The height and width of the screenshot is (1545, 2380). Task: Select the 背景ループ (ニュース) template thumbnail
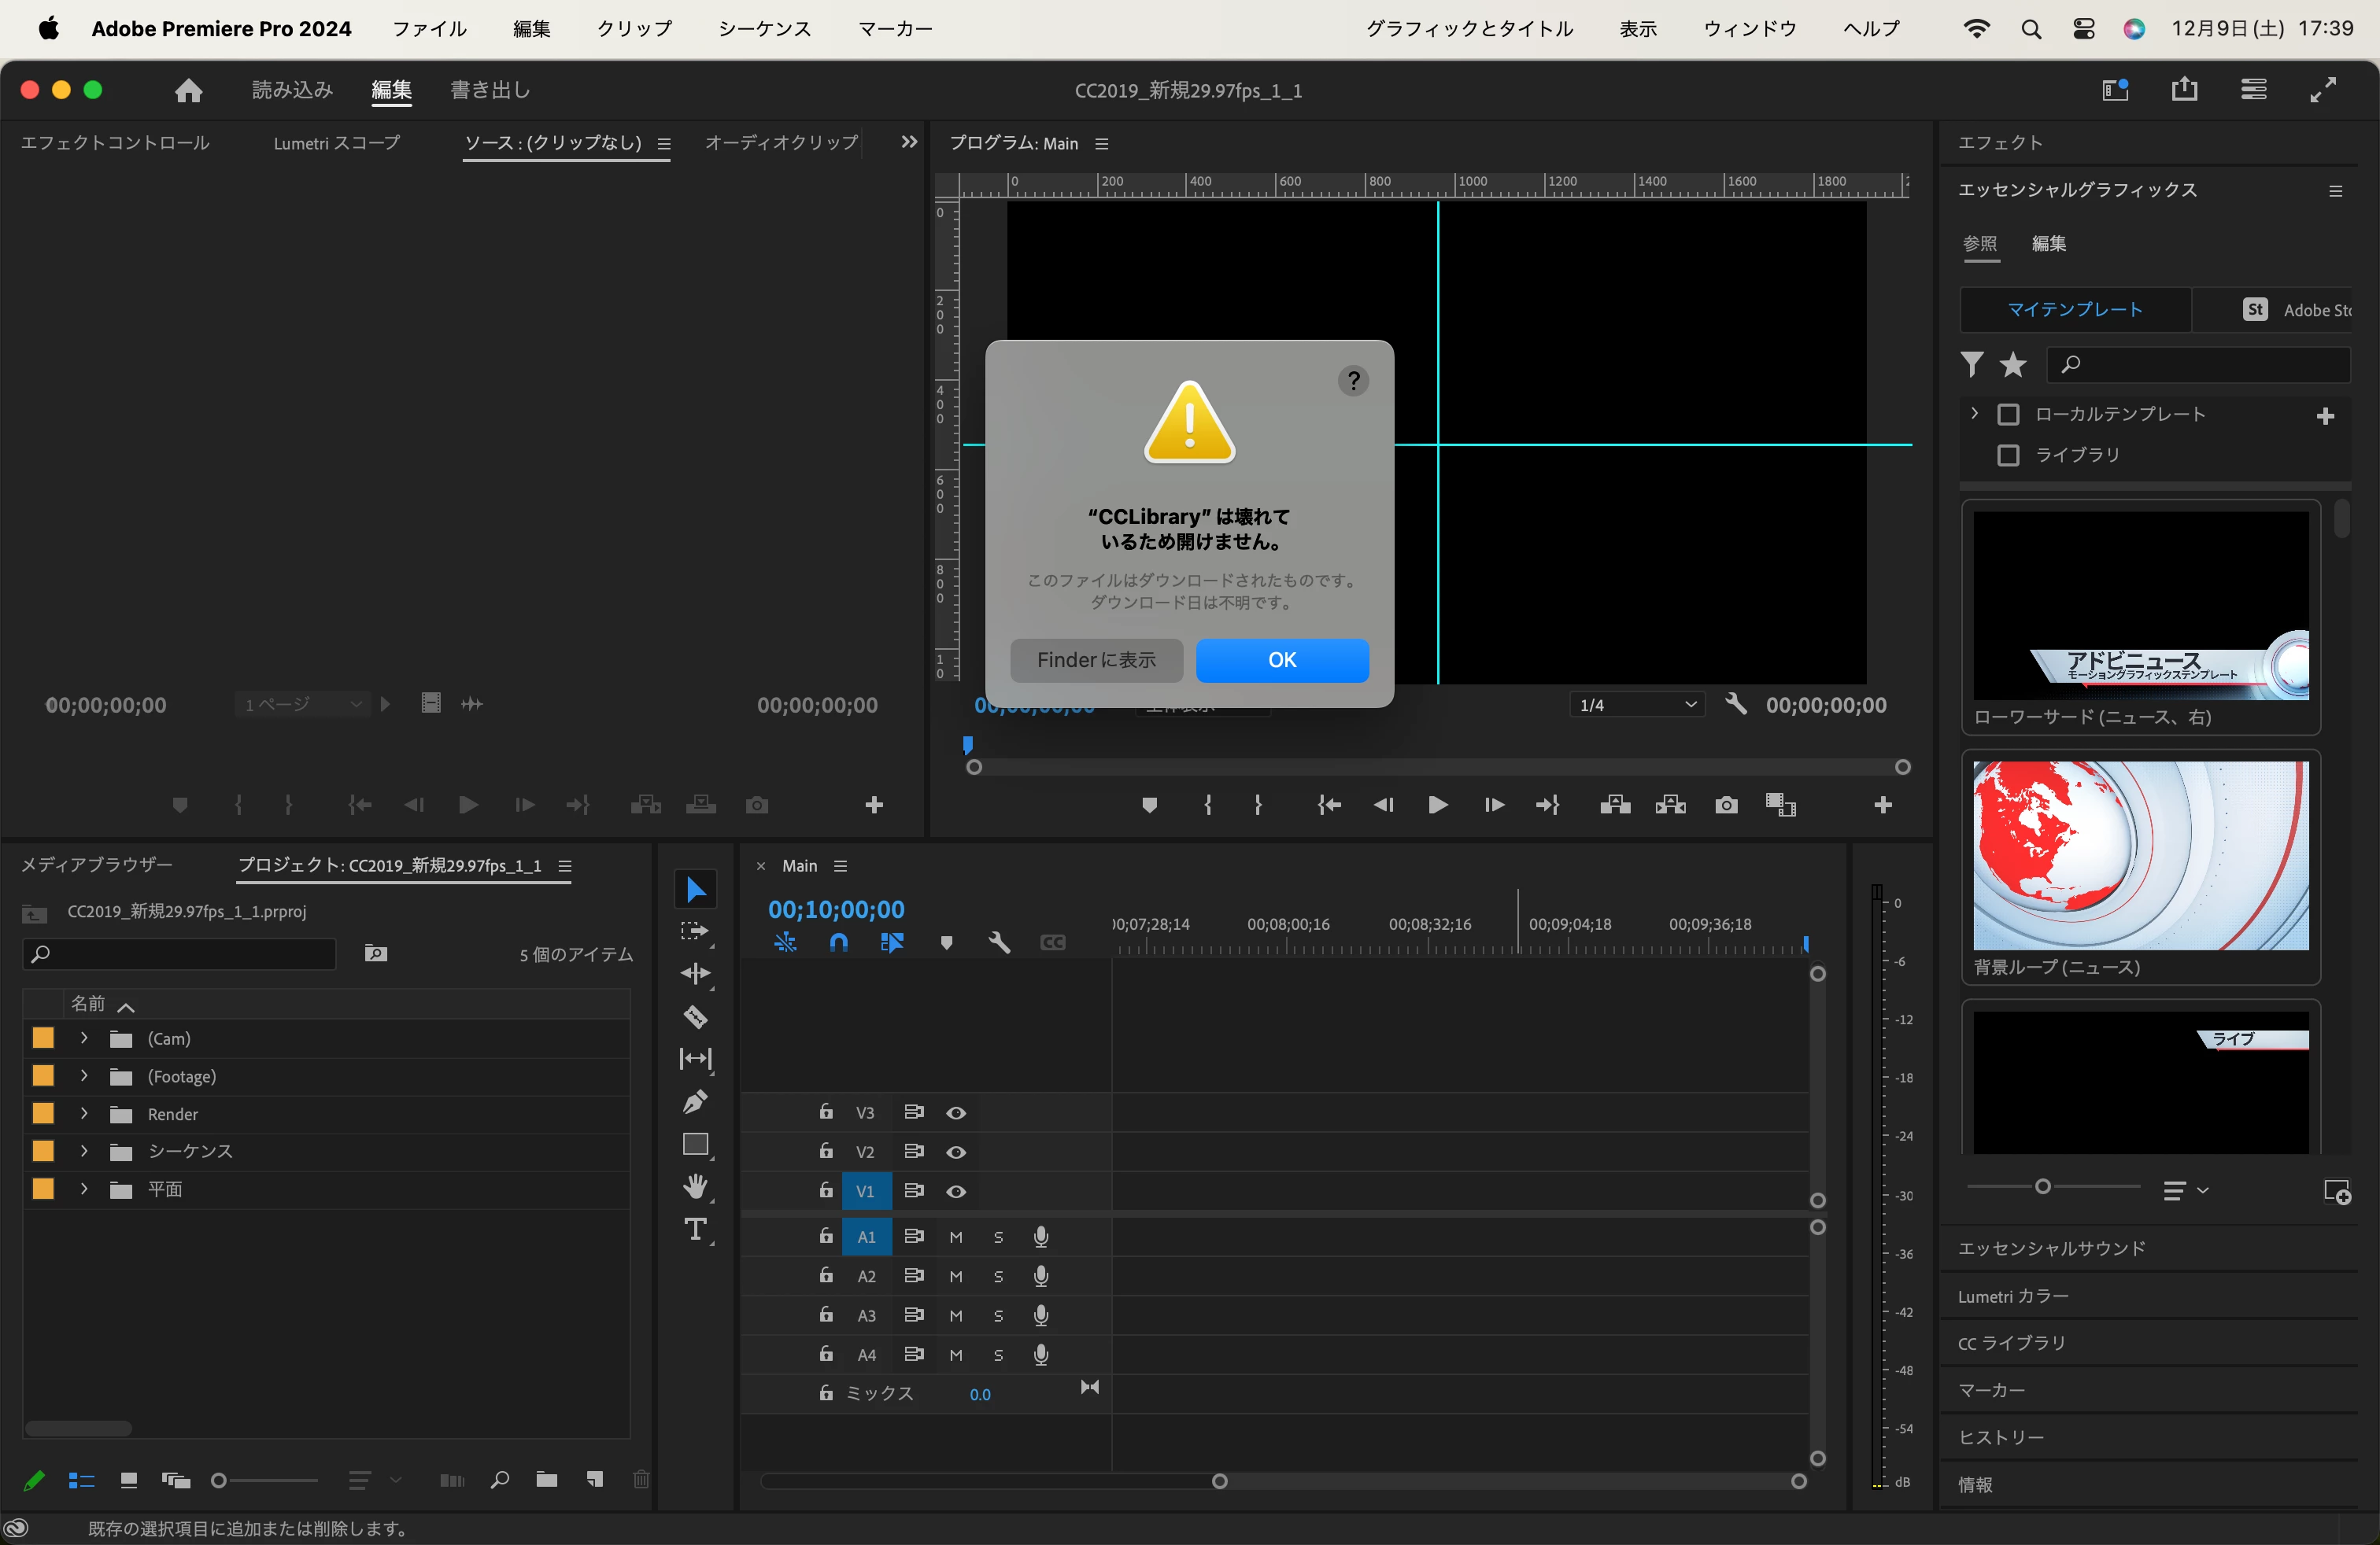[x=2140, y=855]
